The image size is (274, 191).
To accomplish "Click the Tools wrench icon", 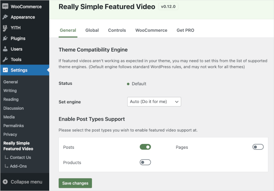I will 5,60.
